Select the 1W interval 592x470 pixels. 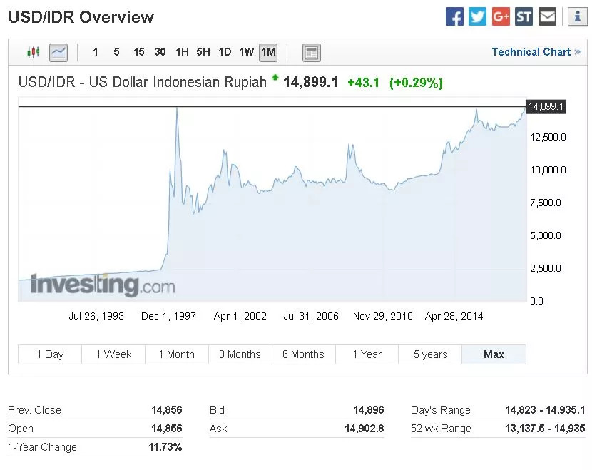[x=246, y=52]
